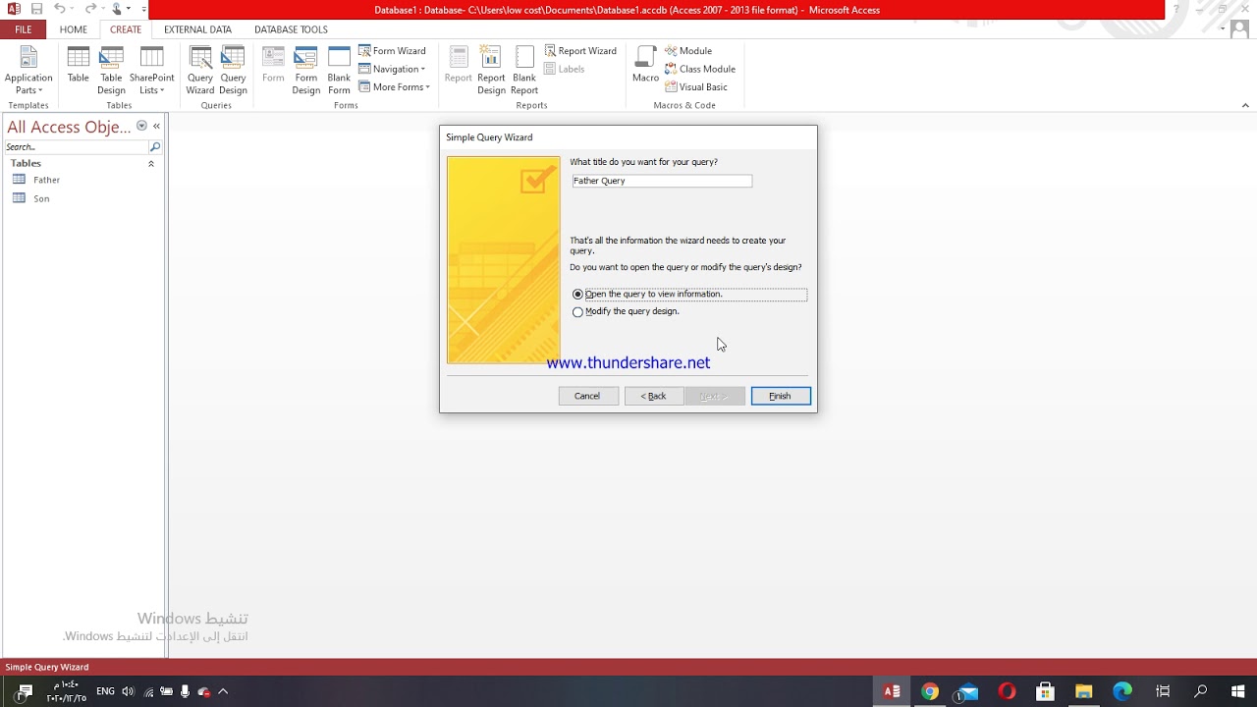The width and height of the screenshot is (1257, 707).
Task: Open File Explorer from taskbar
Action: (1083, 691)
